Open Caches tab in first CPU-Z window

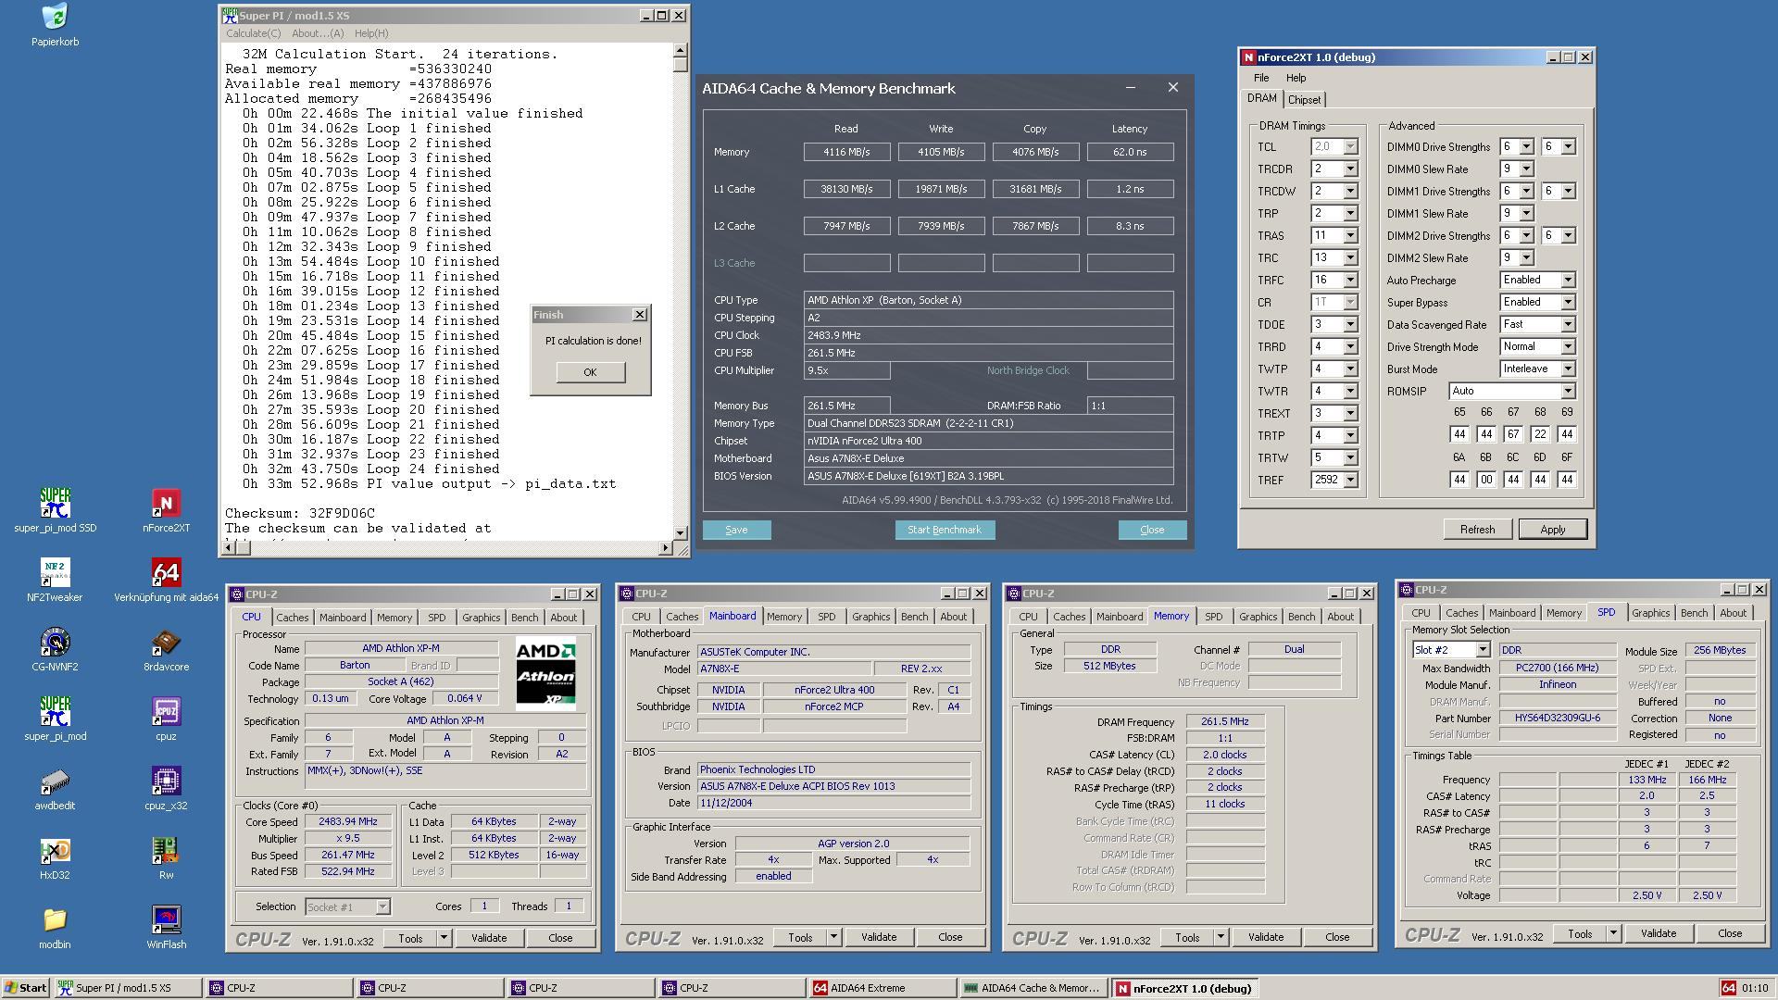coord(292,618)
